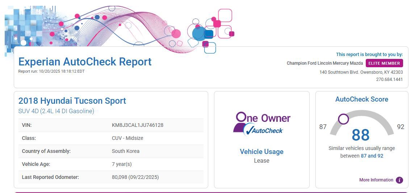Click the Vehicle Usage heading
Screen dimensions: 419x193
click(x=261, y=152)
